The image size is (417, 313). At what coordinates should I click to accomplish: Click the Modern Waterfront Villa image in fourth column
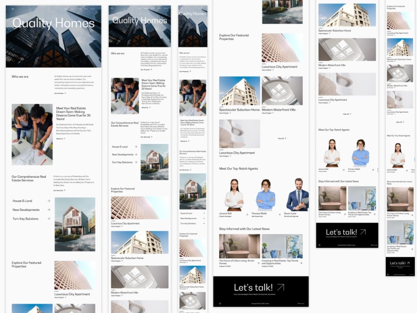(x=282, y=91)
